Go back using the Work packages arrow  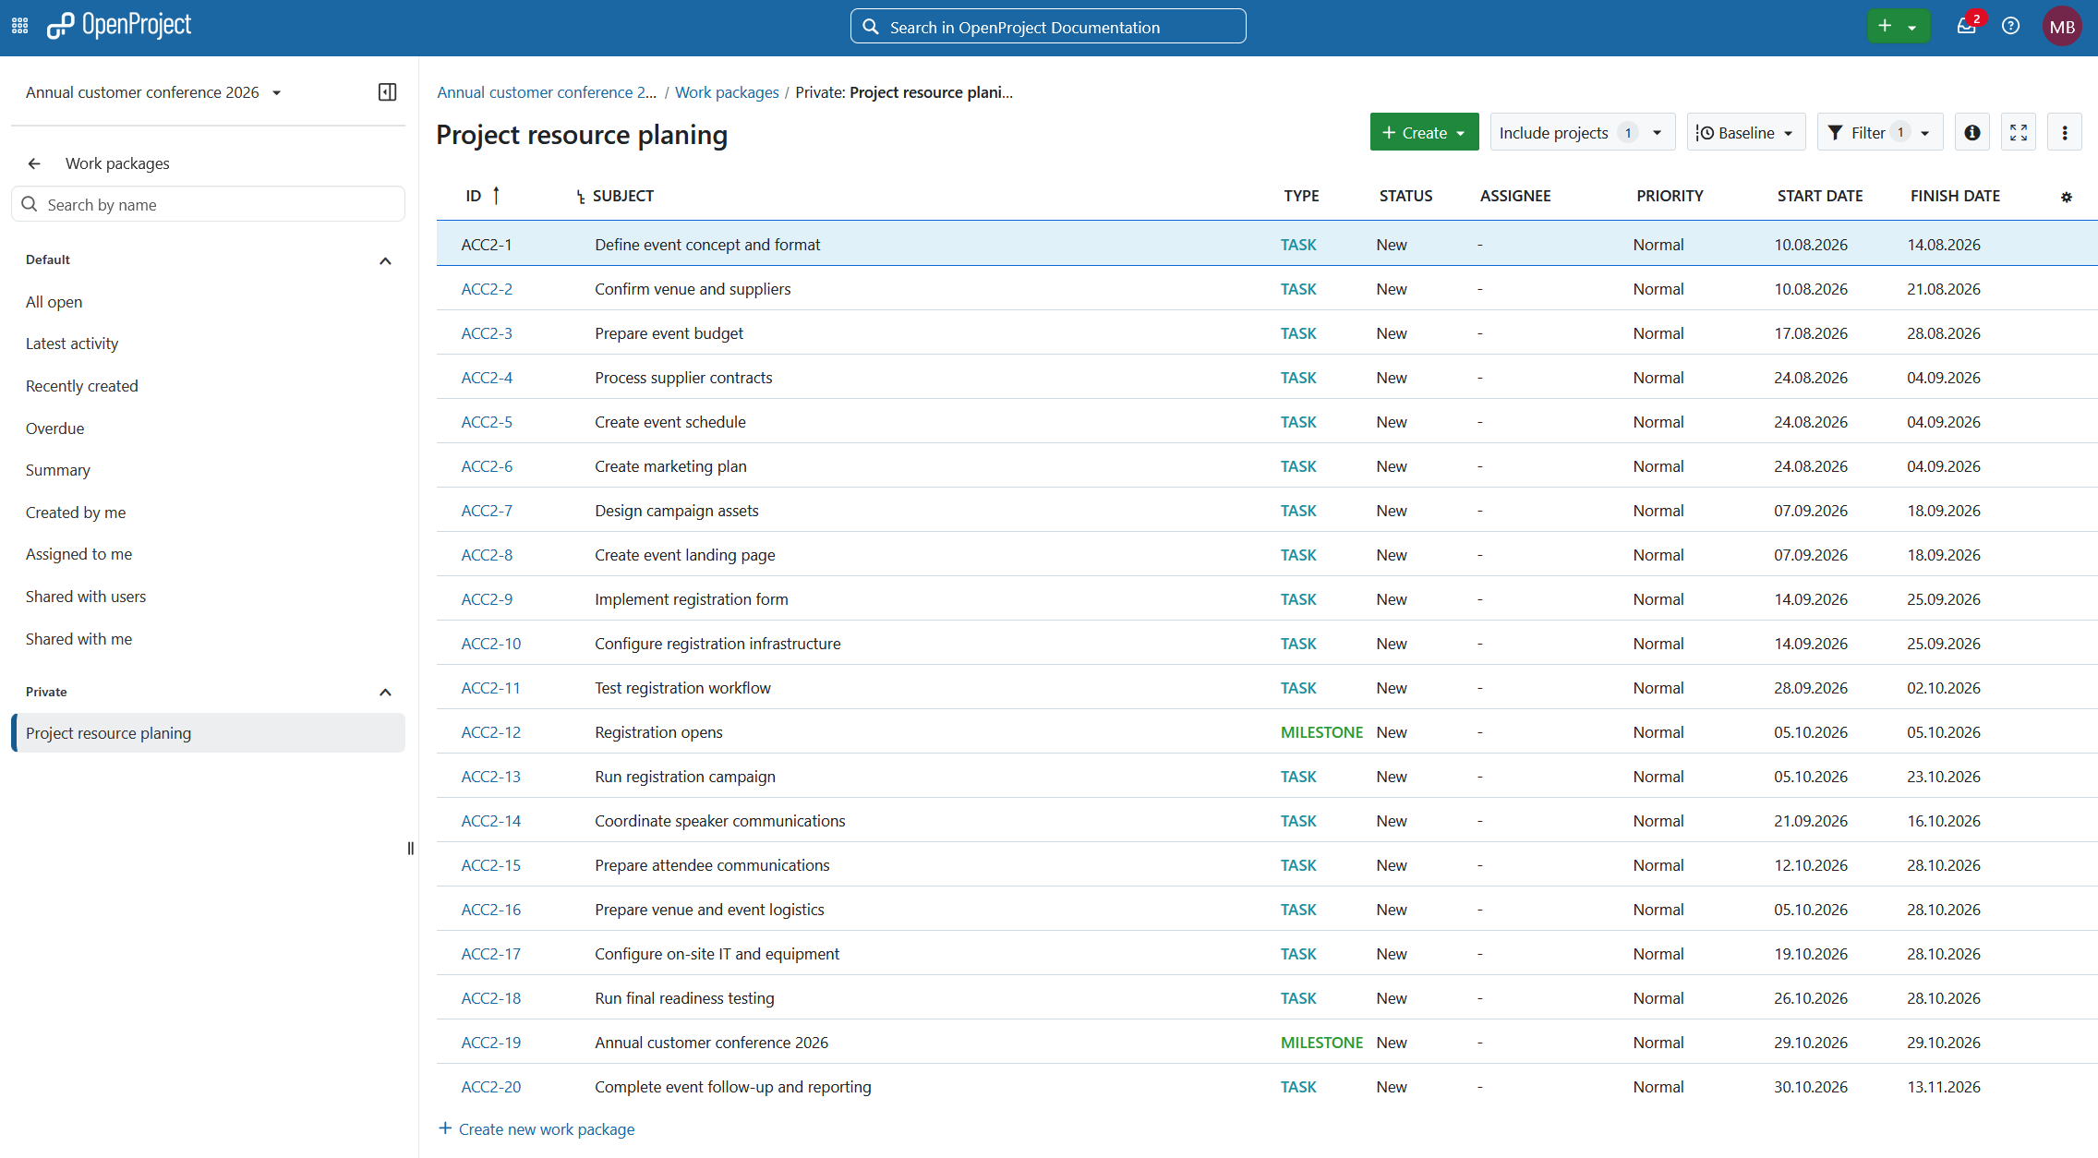coord(34,163)
